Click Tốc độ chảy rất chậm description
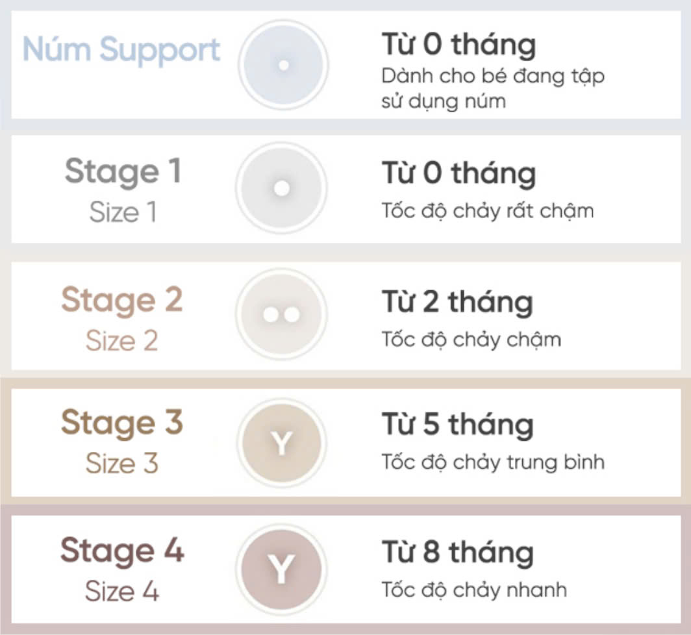 tap(488, 211)
